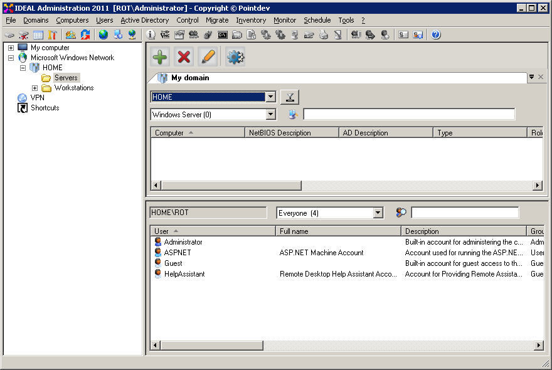The width and height of the screenshot is (552, 370).
Task: Open the blue gear settings button
Action: [235, 56]
